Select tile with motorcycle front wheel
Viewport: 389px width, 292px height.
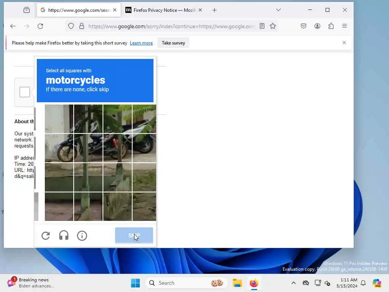(x=59, y=148)
